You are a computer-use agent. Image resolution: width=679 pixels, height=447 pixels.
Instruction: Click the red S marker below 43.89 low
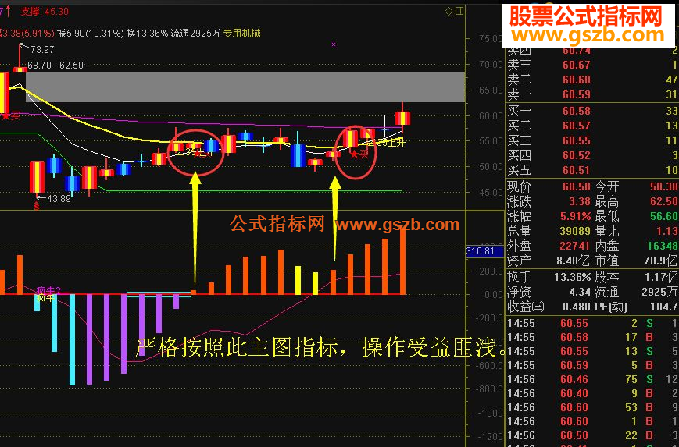pos(37,207)
